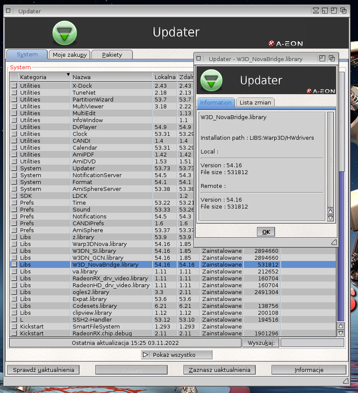
Task: Click the depth gadget of the NovaBridge dialog
Action: (332, 58)
